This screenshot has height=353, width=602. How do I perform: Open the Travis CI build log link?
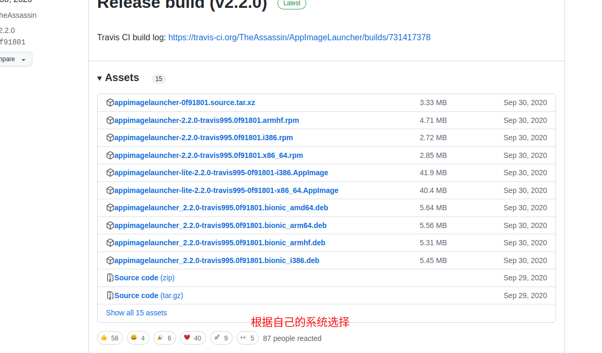[x=299, y=37]
